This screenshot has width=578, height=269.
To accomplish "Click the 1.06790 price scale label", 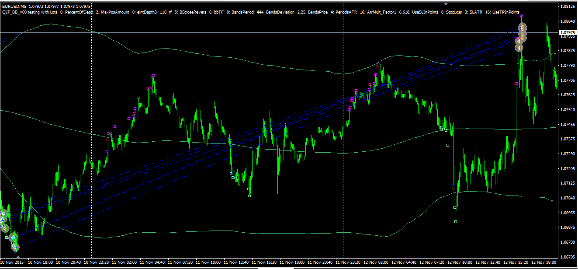I will click(568, 242).
